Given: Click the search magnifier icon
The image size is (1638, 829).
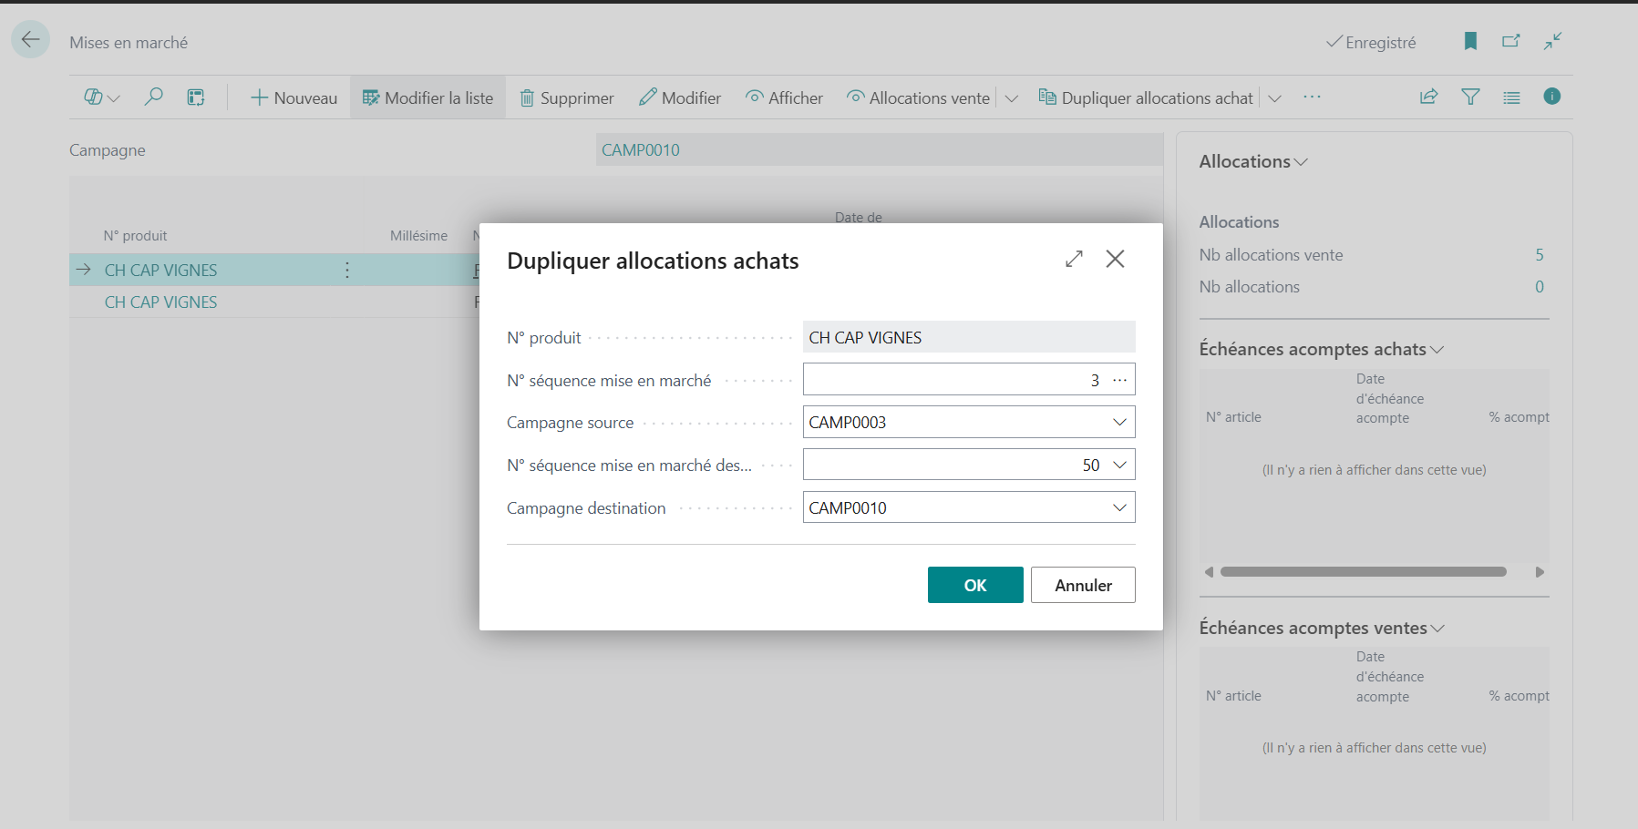Looking at the screenshot, I should coord(153,97).
